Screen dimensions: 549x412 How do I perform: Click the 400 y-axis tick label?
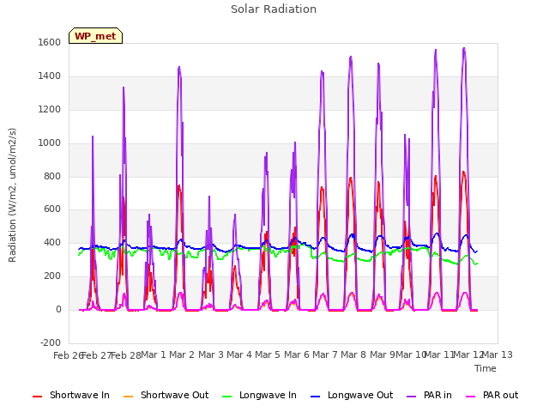tap(52, 242)
